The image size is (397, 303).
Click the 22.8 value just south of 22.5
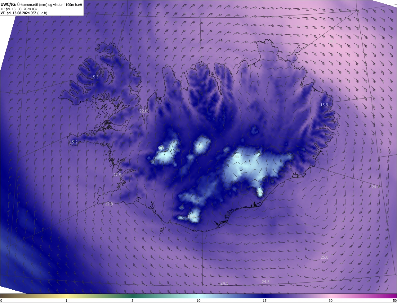pos(109,204)
